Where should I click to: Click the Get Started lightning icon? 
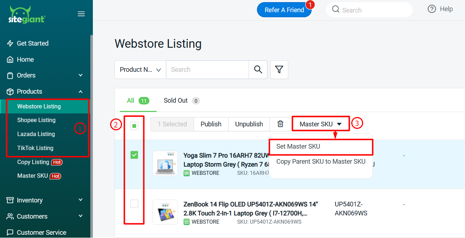[x=10, y=43]
